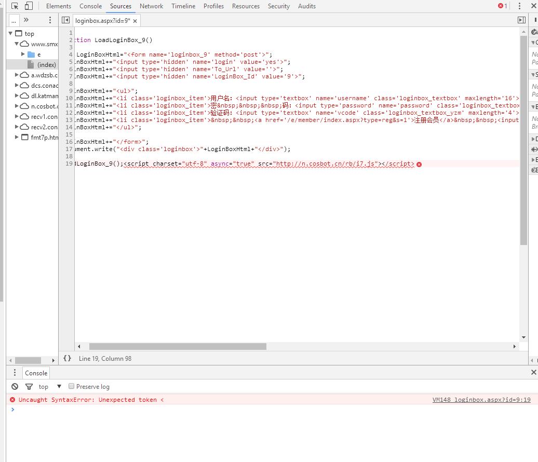This screenshot has height=462, width=538.
Task: Click the red error count indicator
Action: [503, 6]
